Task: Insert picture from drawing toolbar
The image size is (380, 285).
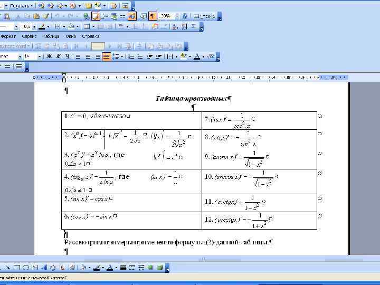Action: coord(71,268)
